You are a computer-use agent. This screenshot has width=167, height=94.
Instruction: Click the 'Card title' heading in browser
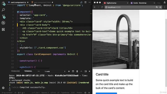(102, 74)
